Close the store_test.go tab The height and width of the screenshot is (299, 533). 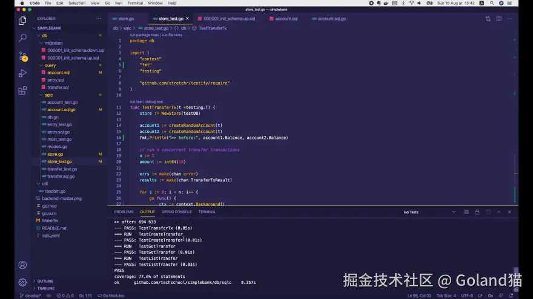(187, 19)
